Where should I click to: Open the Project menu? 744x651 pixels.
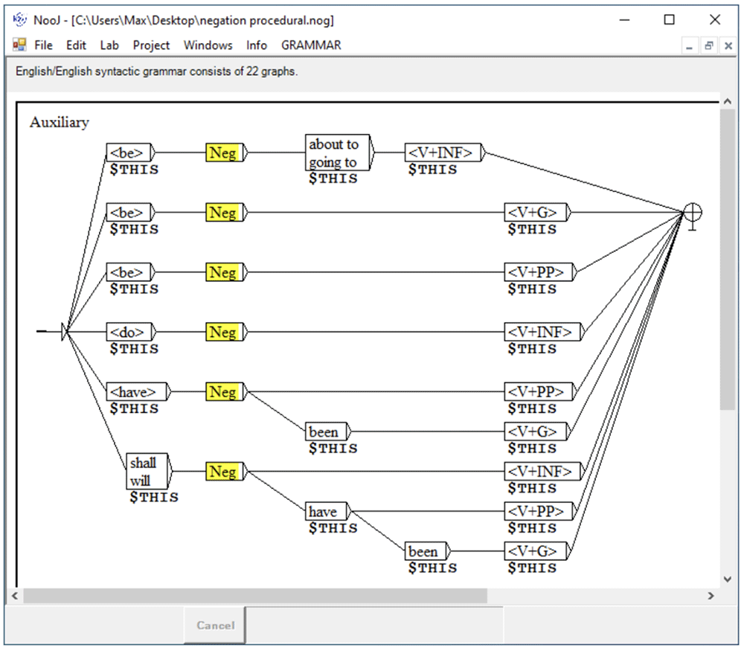151,45
